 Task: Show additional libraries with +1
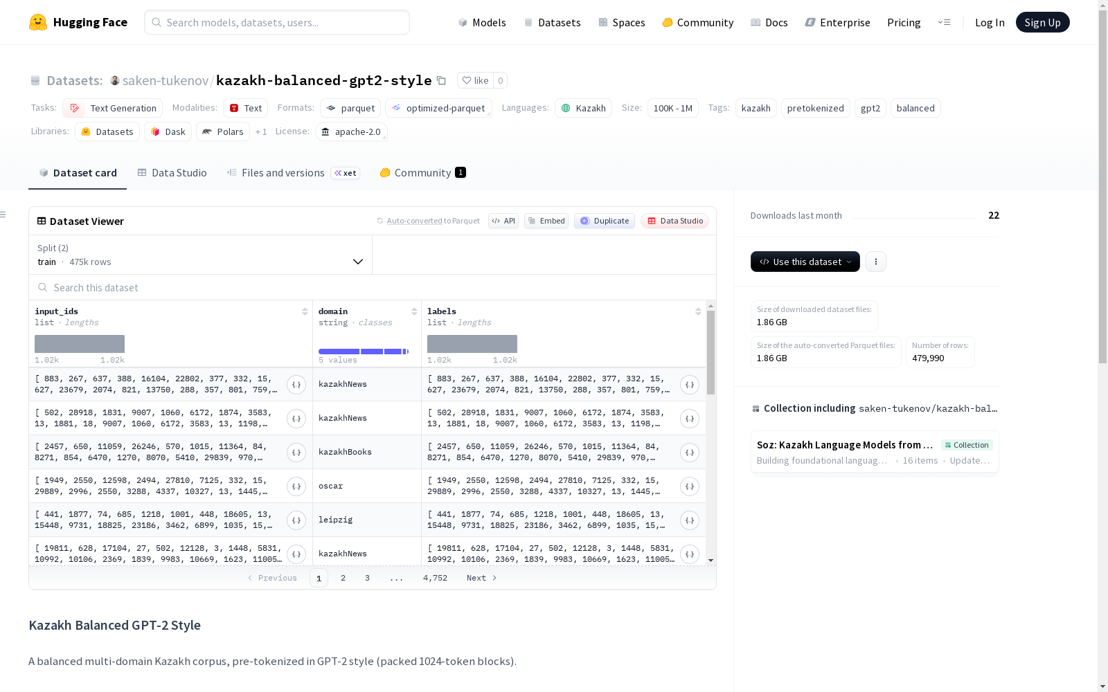click(x=261, y=131)
